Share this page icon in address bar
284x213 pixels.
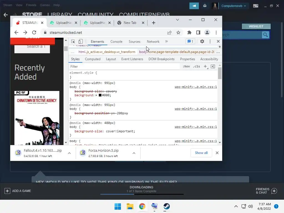pos(169,32)
